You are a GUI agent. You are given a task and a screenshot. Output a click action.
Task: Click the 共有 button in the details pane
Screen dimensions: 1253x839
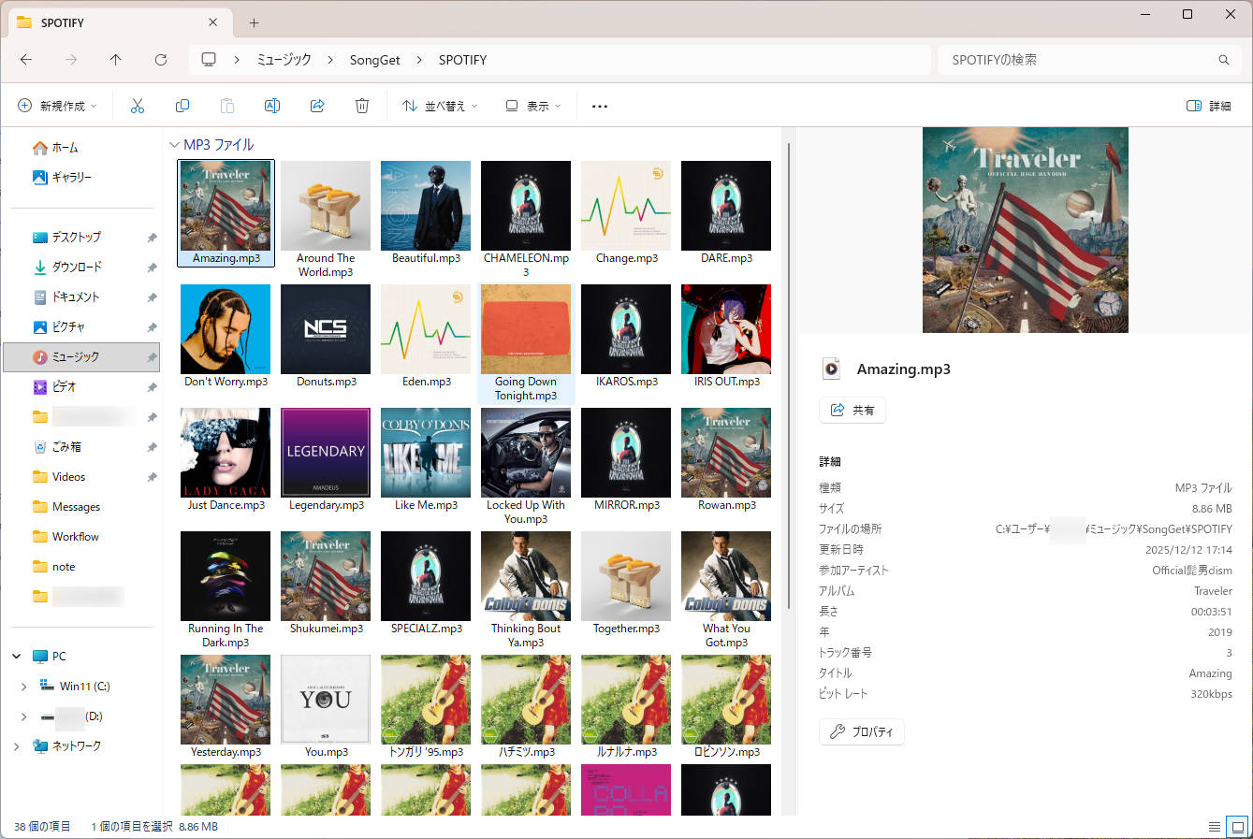[852, 410]
